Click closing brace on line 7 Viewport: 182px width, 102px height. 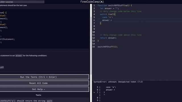101,23
